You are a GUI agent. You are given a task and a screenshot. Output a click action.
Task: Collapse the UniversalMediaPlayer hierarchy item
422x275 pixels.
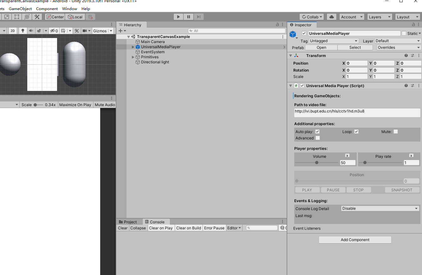pyautogui.click(x=133, y=47)
